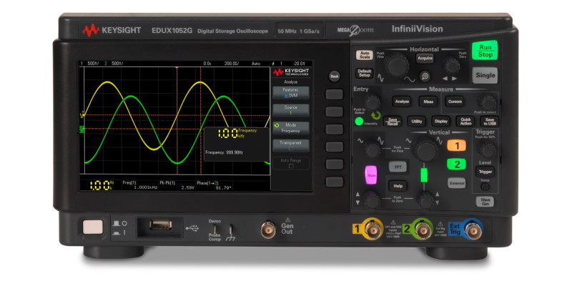Open the Cursors menu key

pos(455,102)
